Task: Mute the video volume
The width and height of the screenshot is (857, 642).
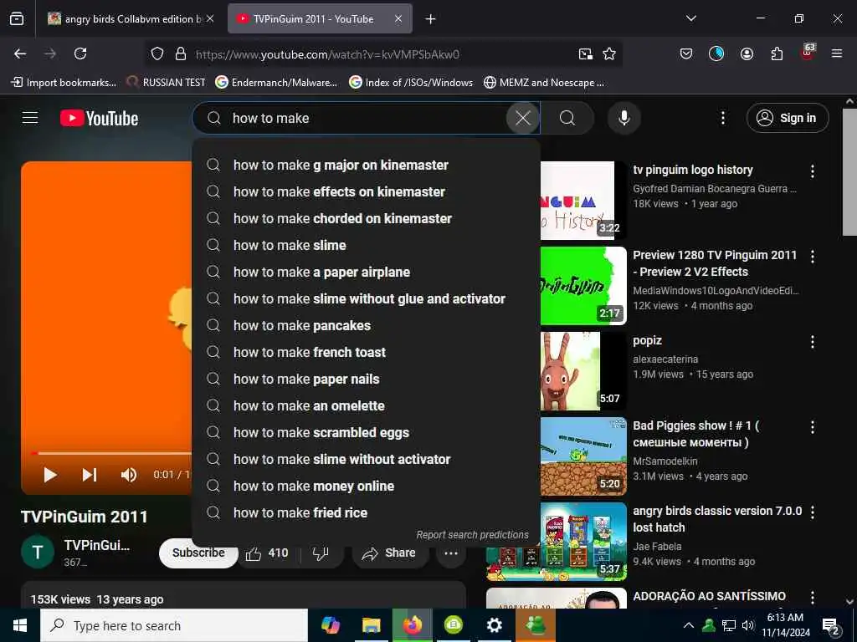Action: tap(128, 475)
